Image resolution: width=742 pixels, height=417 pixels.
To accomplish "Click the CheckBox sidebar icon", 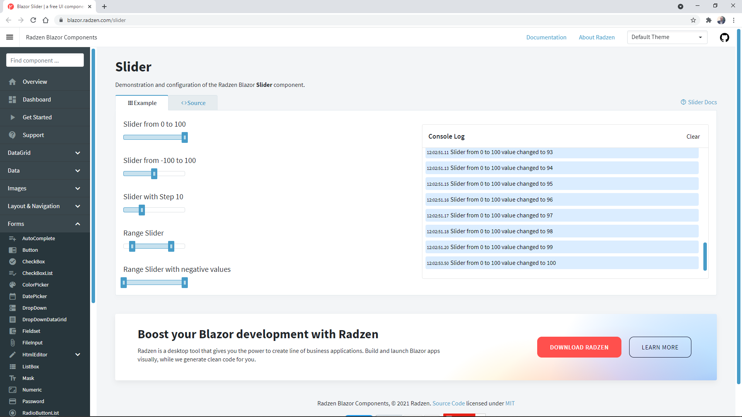I will 13,261.
